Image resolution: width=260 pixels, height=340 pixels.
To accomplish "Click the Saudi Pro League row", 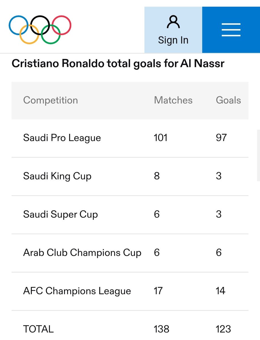I will [130, 138].
